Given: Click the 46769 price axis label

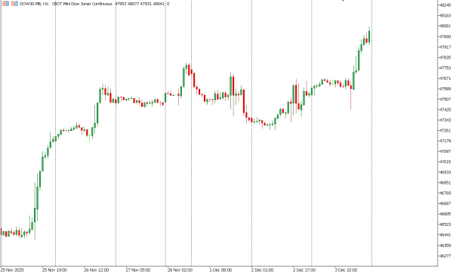Looking at the screenshot, I should tap(445, 193).
